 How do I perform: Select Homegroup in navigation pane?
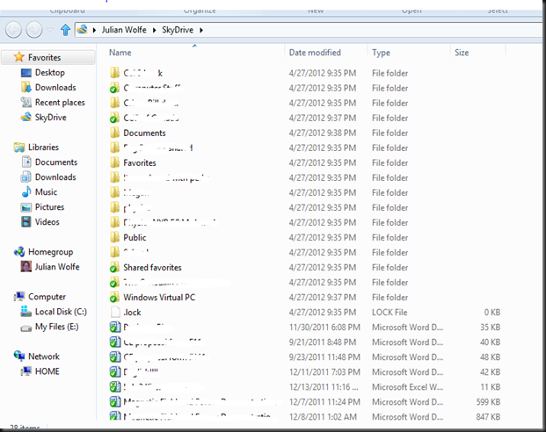[x=50, y=252]
